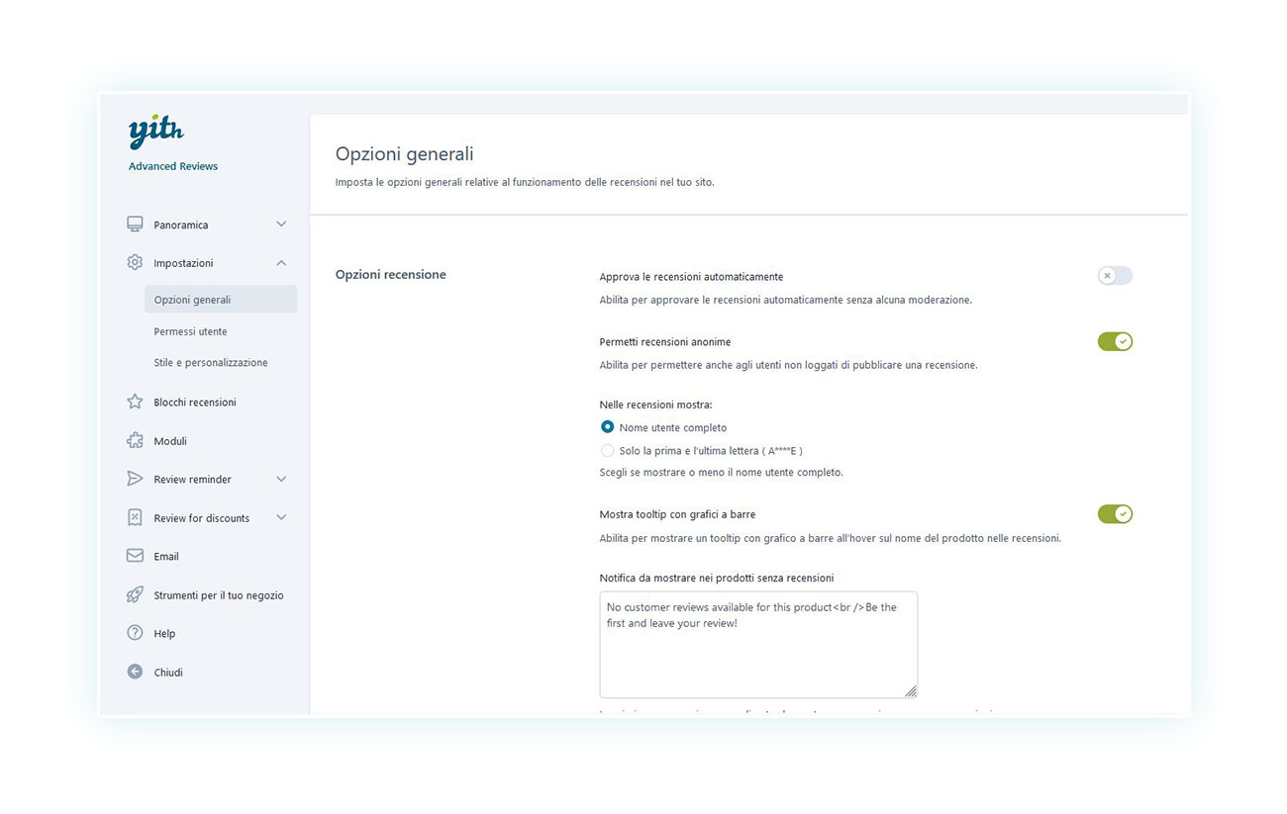Click the Approva le recensioni automaticamente label

[692, 277]
